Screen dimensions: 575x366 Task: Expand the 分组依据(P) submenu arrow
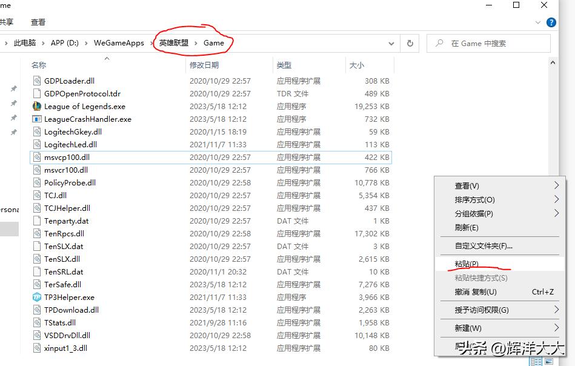(557, 213)
